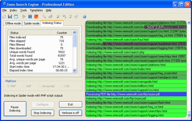Click the disabled Configure button

pos(43,104)
